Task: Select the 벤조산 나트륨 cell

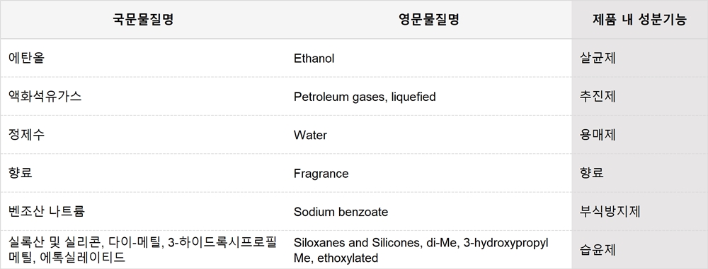Action: pyautogui.click(x=143, y=211)
